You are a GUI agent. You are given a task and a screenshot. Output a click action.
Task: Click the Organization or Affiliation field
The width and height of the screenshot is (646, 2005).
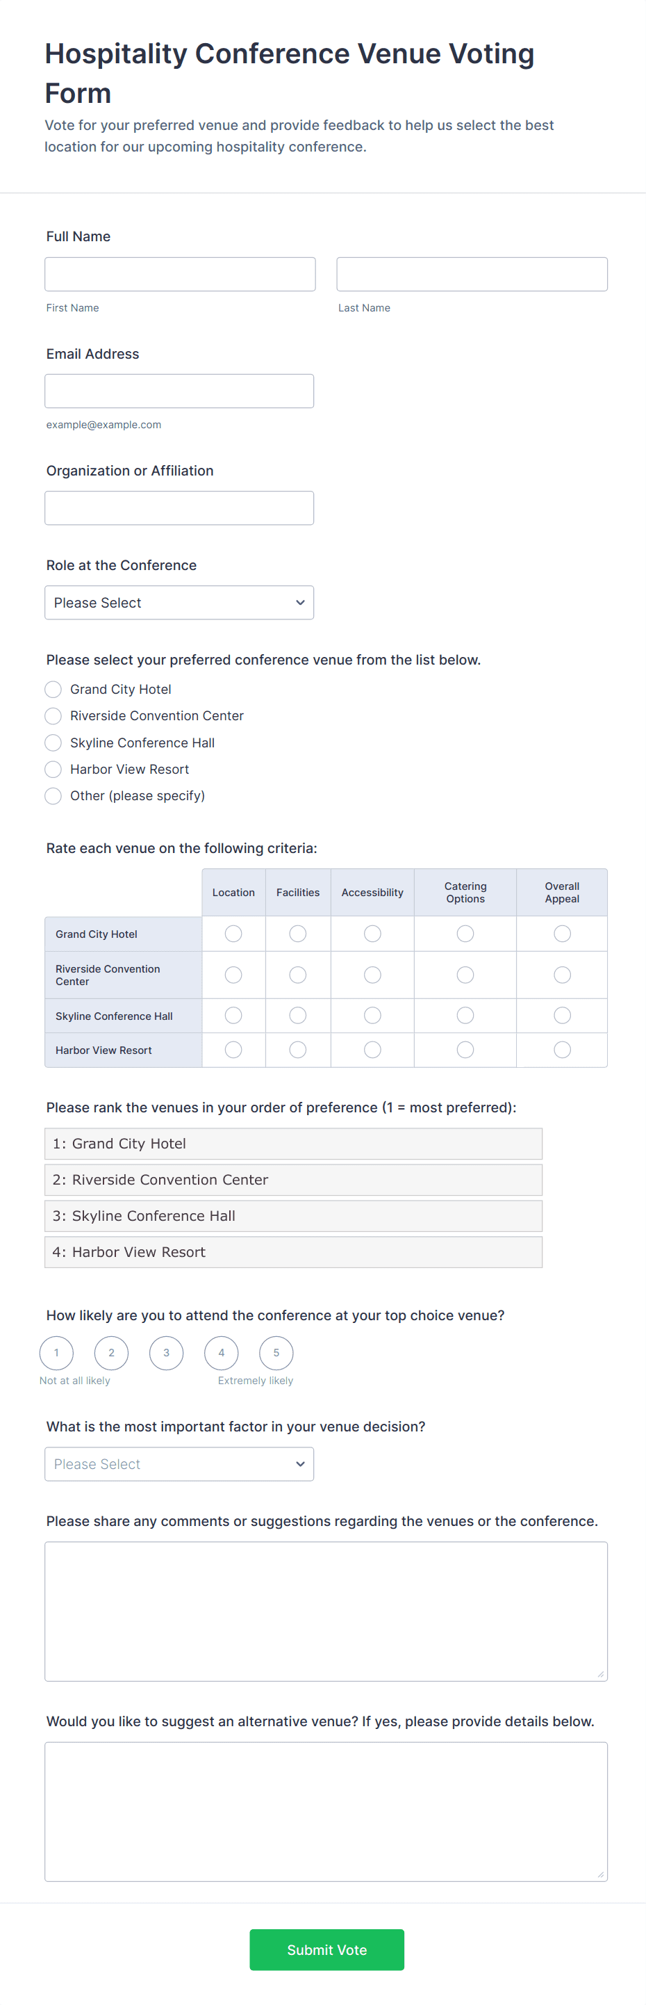[179, 508]
